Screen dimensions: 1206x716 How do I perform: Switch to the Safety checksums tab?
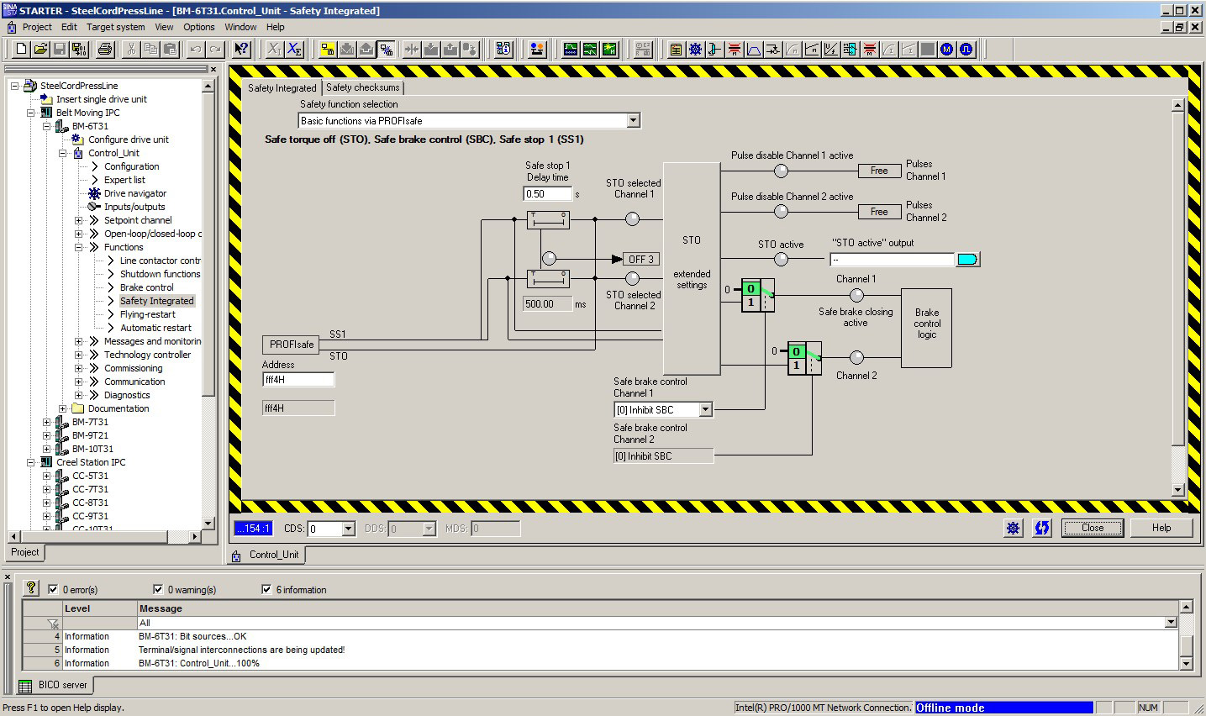362,87
